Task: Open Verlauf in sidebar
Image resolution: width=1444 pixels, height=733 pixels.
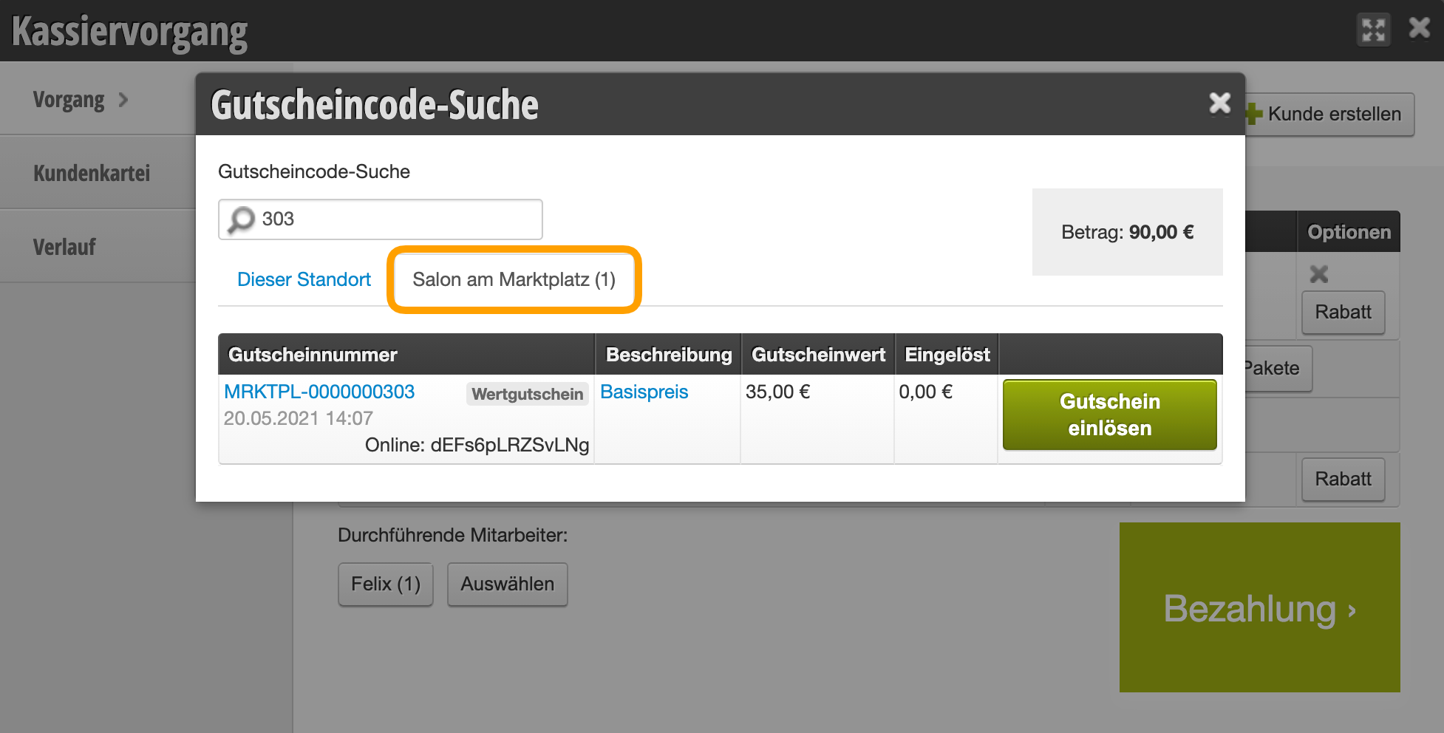Action: tap(64, 247)
